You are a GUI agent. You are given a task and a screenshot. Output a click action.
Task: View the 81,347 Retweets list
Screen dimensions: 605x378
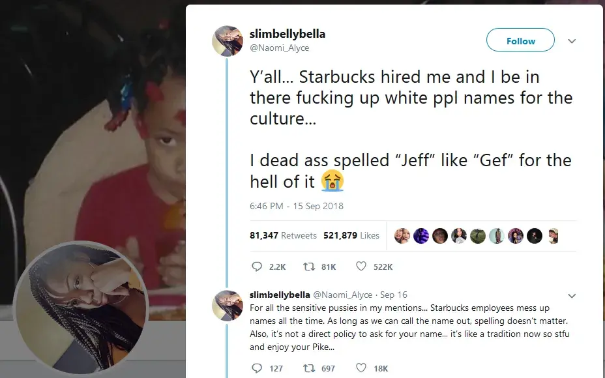tap(283, 235)
